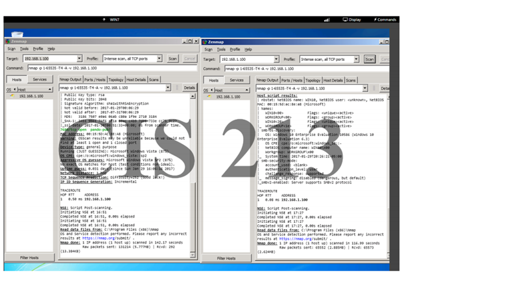Click Scan button in left Zenmap window
The image size is (531, 298).
pyautogui.click(x=172, y=58)
